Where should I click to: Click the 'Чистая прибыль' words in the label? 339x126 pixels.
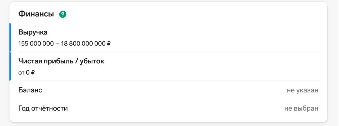click(x=45, y=61)
